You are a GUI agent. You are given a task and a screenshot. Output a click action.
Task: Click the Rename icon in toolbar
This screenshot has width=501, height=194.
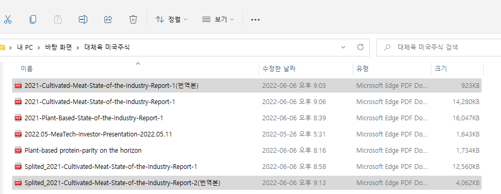click(83, 19)
